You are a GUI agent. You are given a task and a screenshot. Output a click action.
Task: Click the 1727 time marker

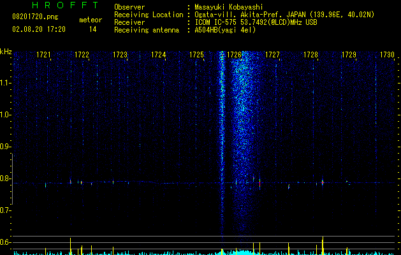point(272,55)
